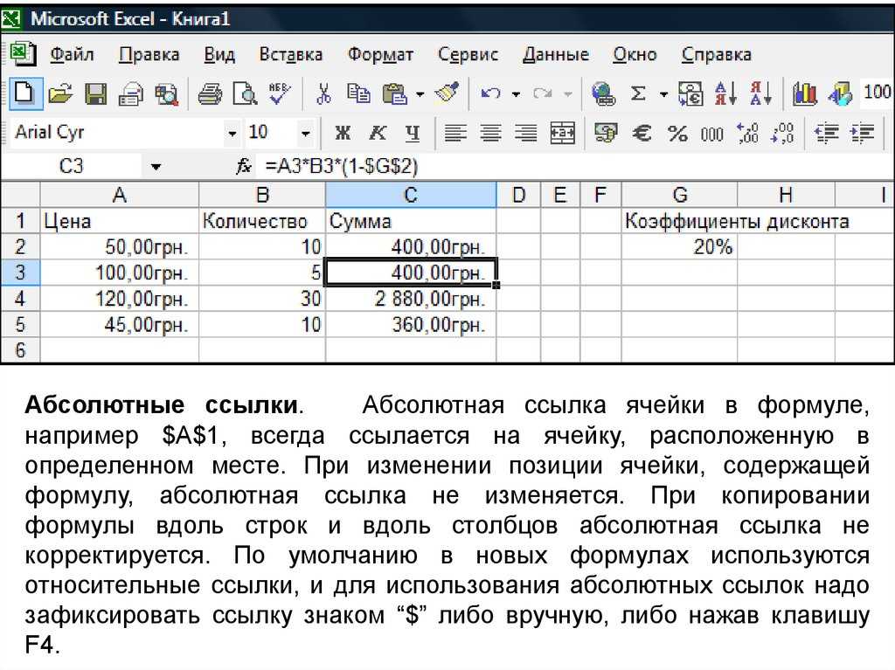Expand the Arial Cyr font dropdown

[232, 134]
